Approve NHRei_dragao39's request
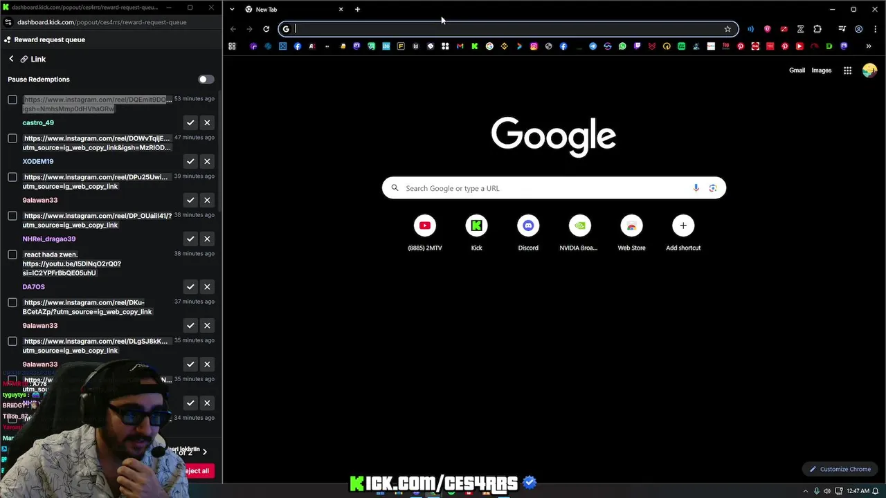Screen dimensions: 886x498 [190, 239]
